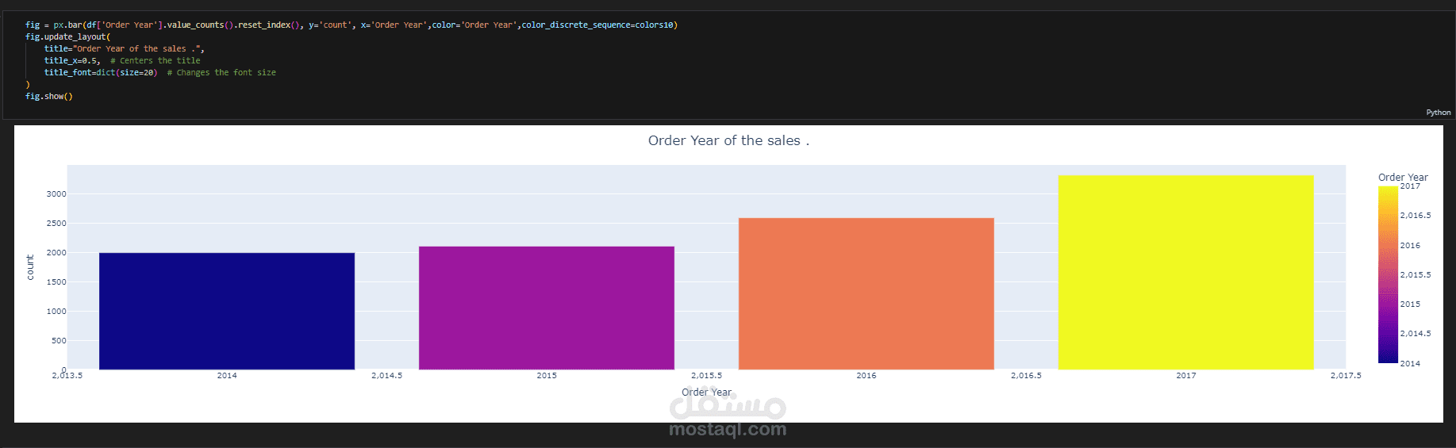Click the '# Centers the title' comment
This screenshot has height=448, width=1456.
click(x=156, y=61)
